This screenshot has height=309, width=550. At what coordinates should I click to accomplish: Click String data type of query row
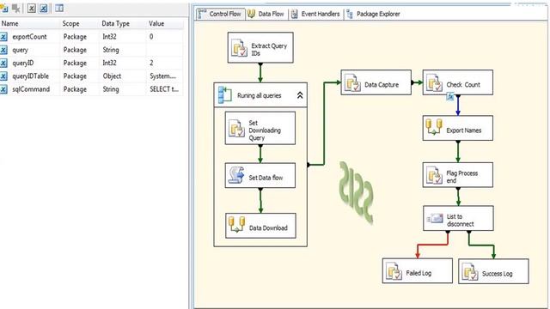[x=111, y=50]
